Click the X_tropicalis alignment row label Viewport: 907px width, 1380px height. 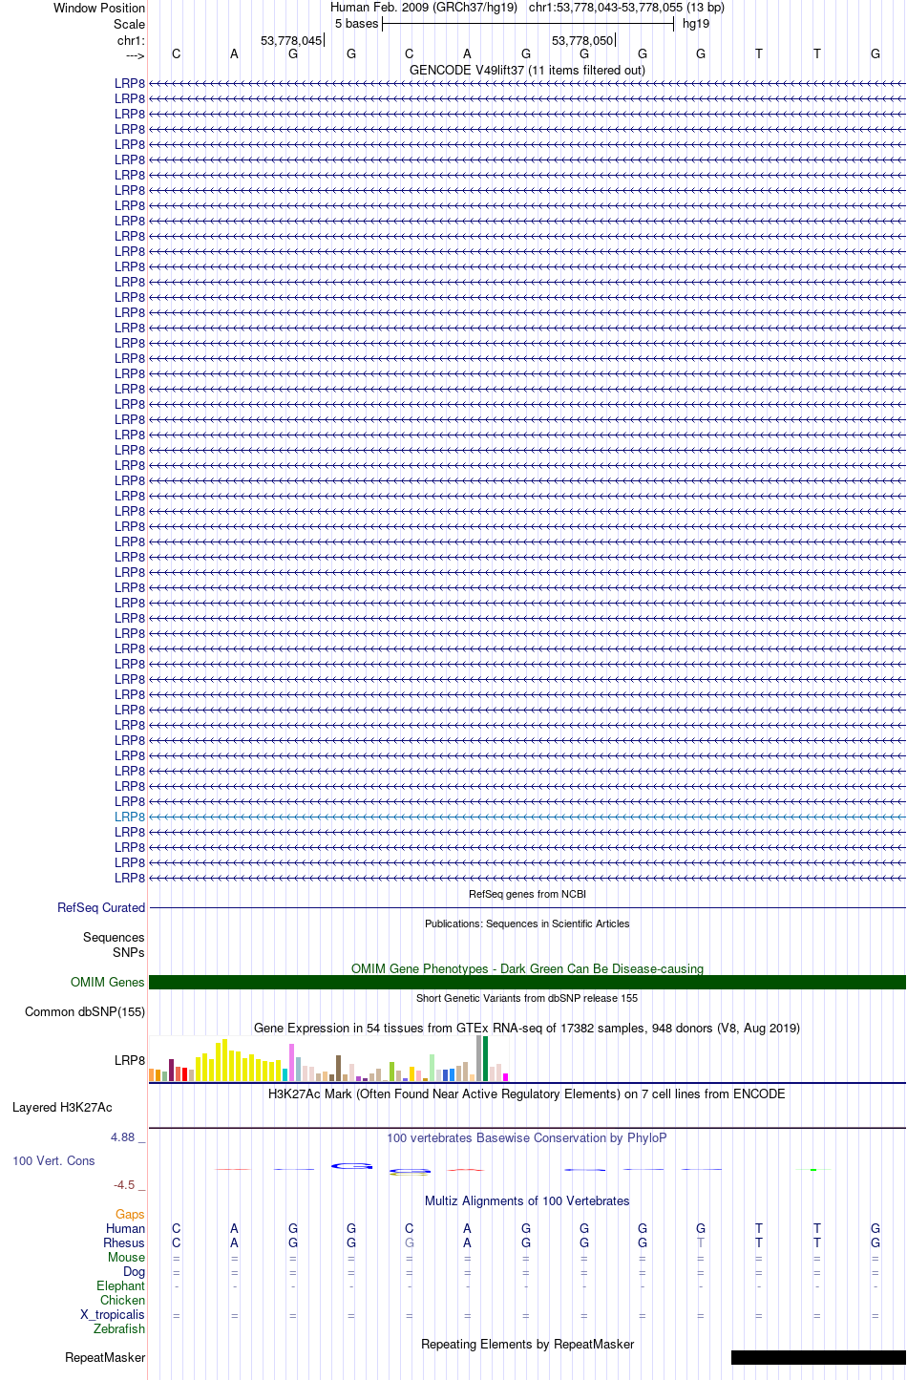[113, 1314]
